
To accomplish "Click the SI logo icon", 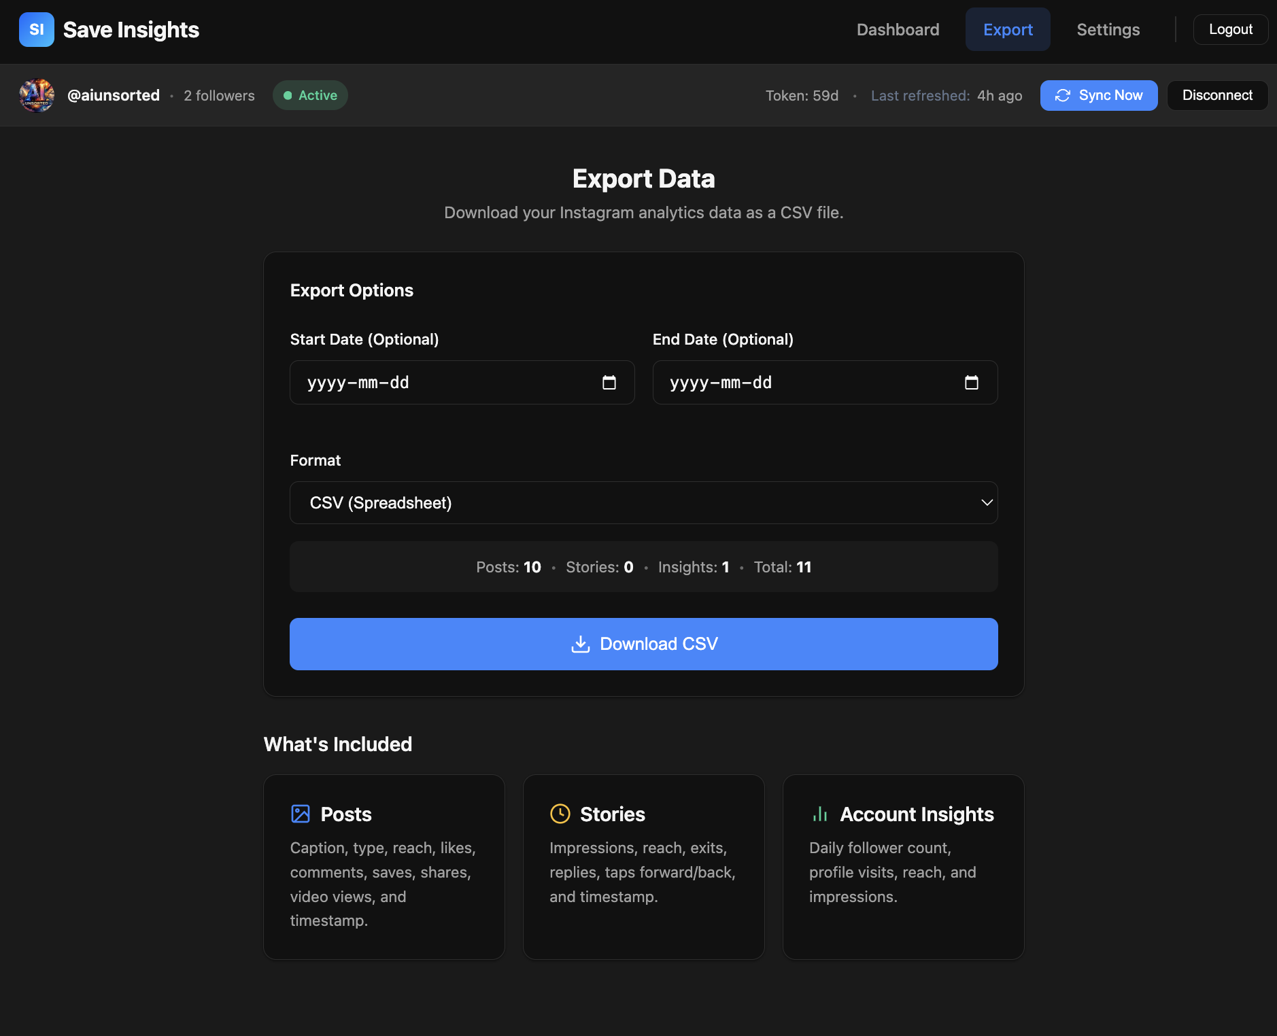I will point(37,29).
